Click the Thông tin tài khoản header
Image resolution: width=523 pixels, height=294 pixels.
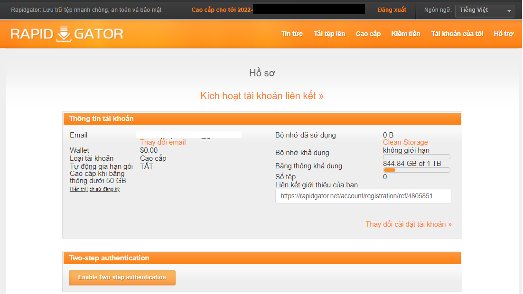(x=262, y=119)
